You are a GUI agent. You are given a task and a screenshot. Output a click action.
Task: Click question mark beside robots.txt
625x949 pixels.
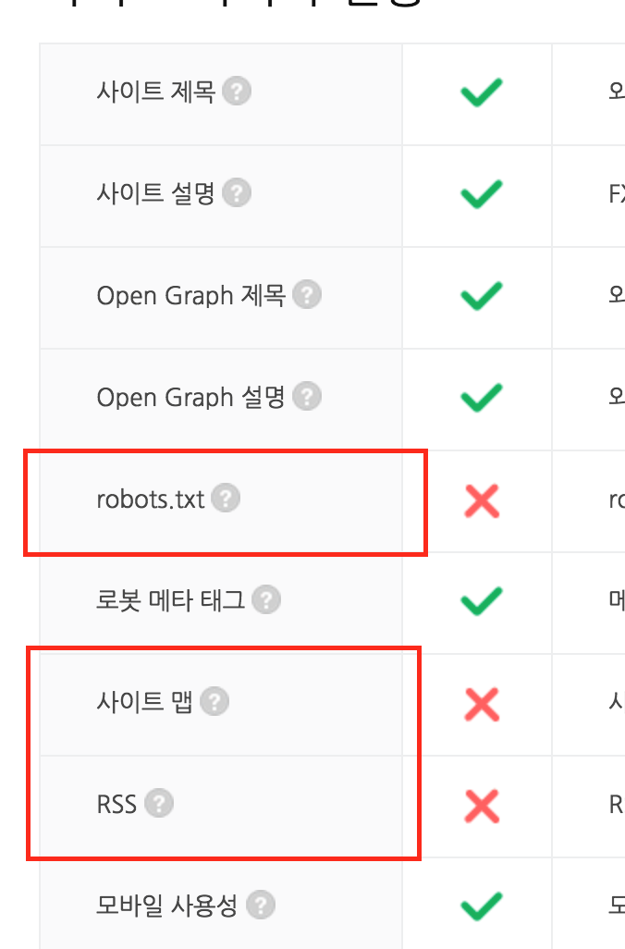tap(226, 499)
